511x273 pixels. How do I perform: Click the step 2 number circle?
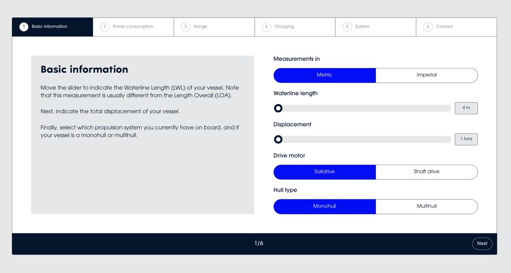pyautogui.click(x=105, y=27)
